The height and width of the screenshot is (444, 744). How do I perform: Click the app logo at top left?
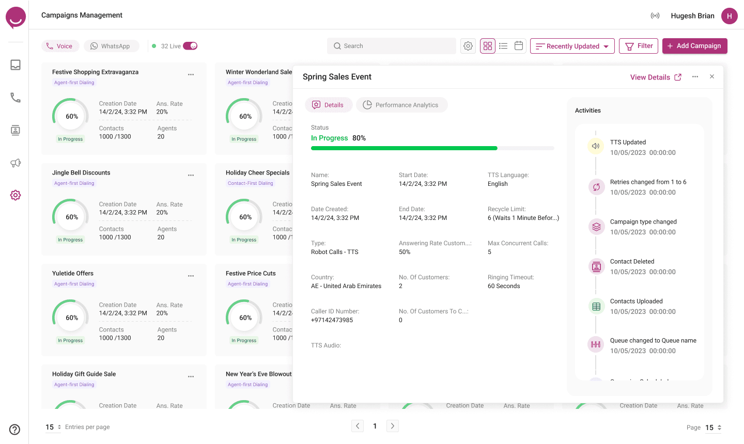click(16, 18)
